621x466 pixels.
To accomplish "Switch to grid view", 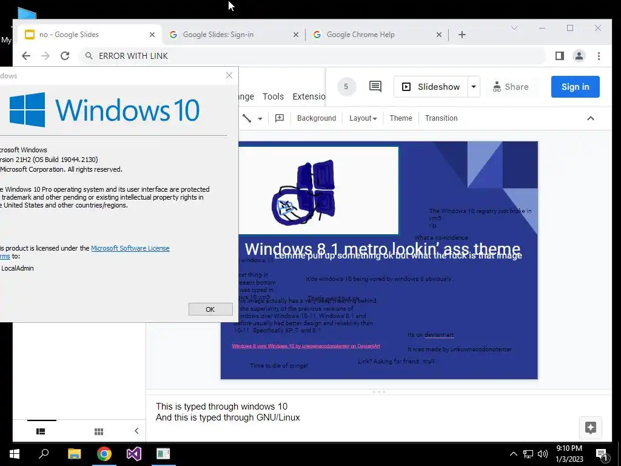I will pyautogui.click(x=99, y=431).
